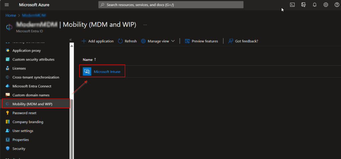
Task: Select Application proxy in the sidebar
Action: pos(26,51)
